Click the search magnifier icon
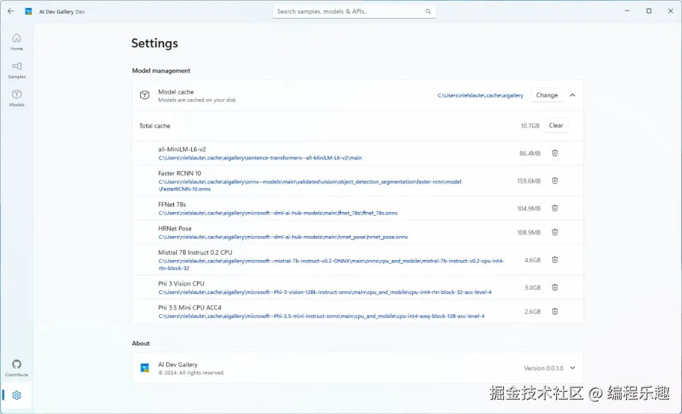Viewport: 682px width, 414px height. click(428, 12)
